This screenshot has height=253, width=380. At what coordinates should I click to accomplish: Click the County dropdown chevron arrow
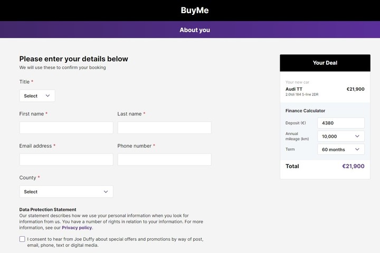click(x=106, y=192)
